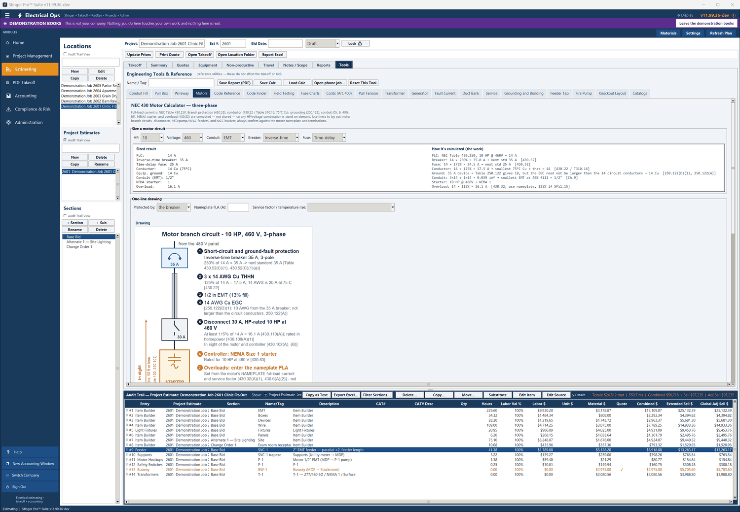Uncheck Audit Trail View under Project Estimates
This screenshot has height=512, width=740.
pyautogui.click(x=65, y=140)
